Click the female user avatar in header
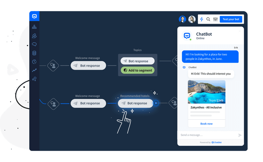Screen dimensions: 263x162 (192, 19)
